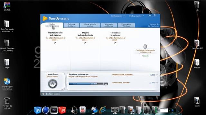Click the Potencial no utilizado 1 de 2 link
This screenshot has height=115, width=206.
point(153,82)
